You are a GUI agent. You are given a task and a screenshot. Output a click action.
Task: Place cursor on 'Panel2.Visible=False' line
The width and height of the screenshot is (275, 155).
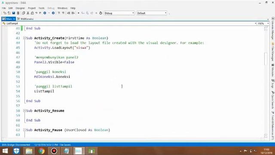[x=54, y=62]
